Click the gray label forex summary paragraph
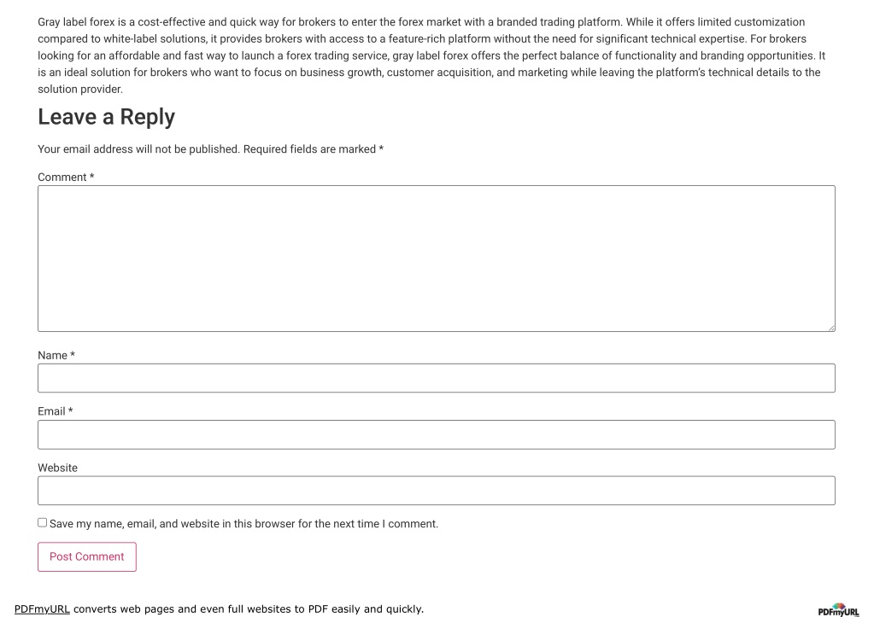Viewport: 874px width, 617px height. pyautogui.click(x=432, y=55)
